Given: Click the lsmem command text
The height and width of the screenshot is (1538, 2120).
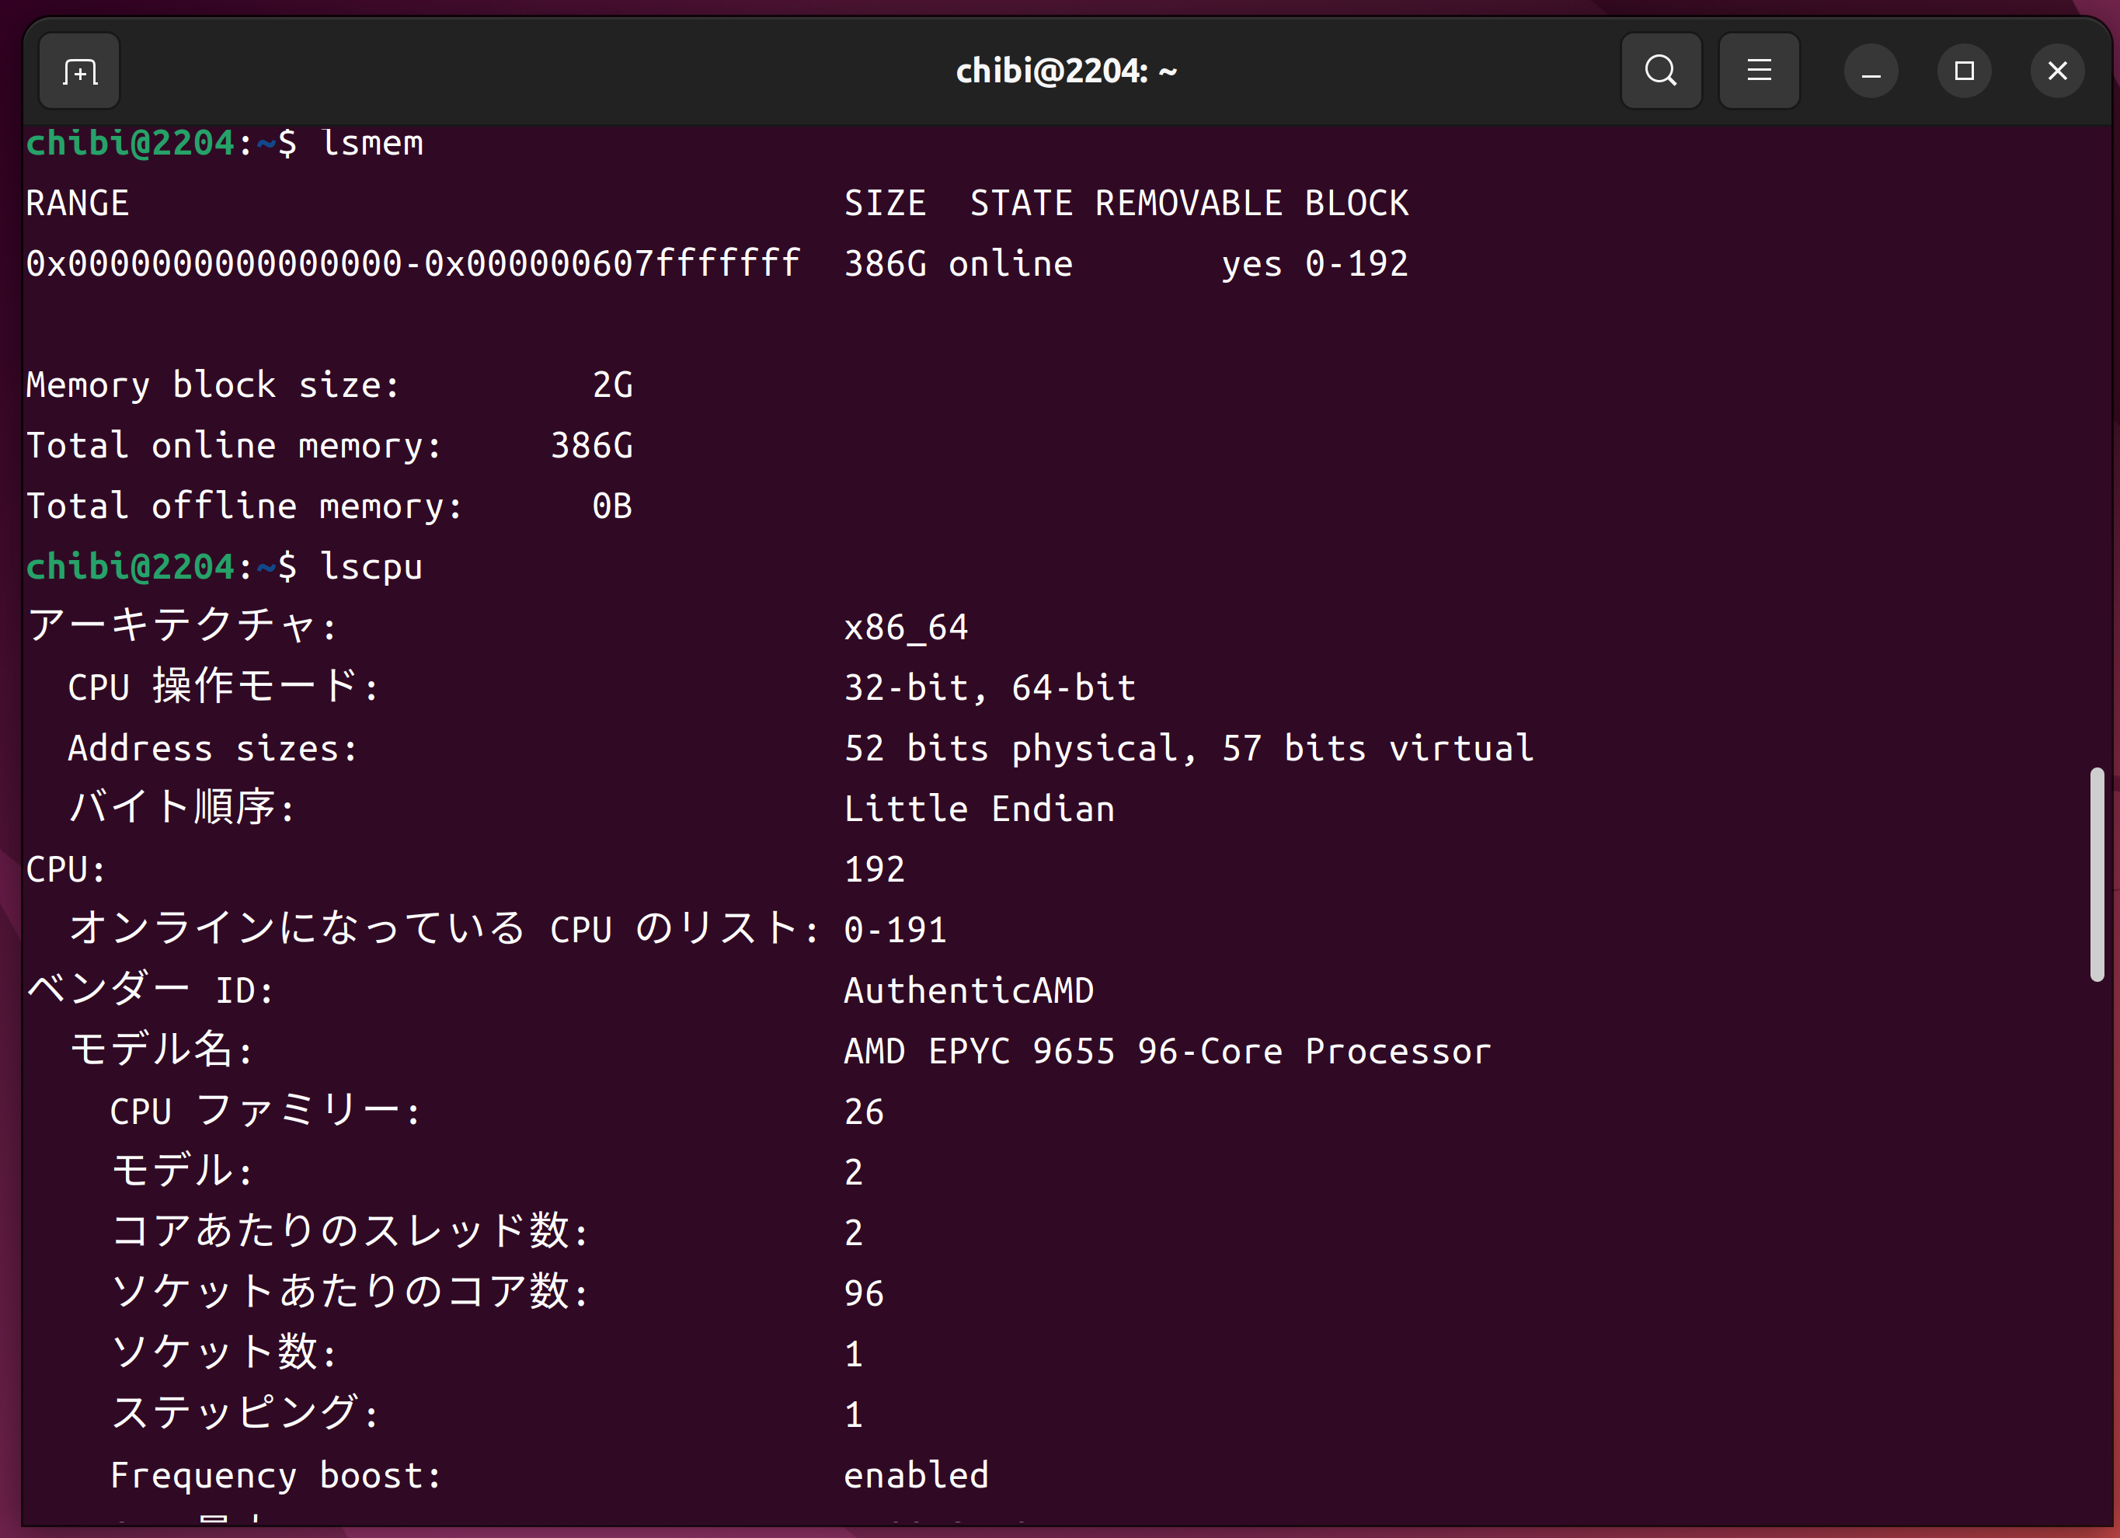Looking at the screenshot, I should (x=372, y=143).
